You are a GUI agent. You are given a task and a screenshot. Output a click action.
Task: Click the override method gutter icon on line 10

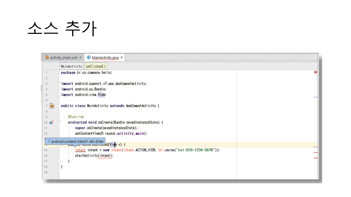coord(51,123)
